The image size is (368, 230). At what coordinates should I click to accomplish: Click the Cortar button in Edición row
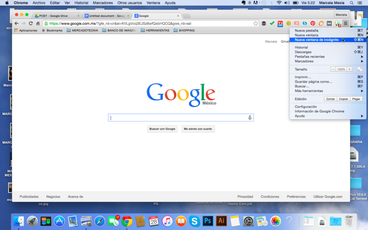[331, 99]
